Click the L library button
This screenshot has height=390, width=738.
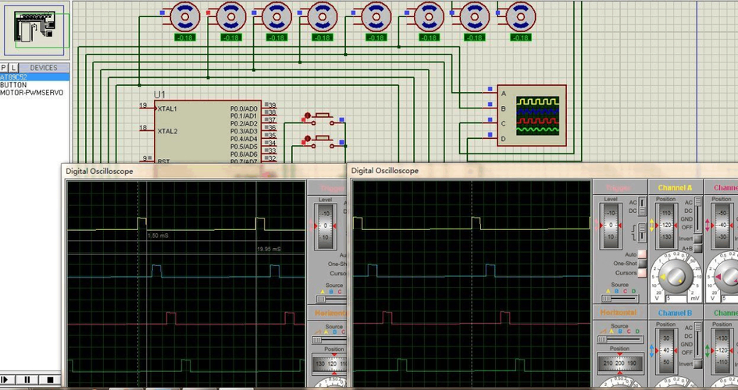coord(13,68)
